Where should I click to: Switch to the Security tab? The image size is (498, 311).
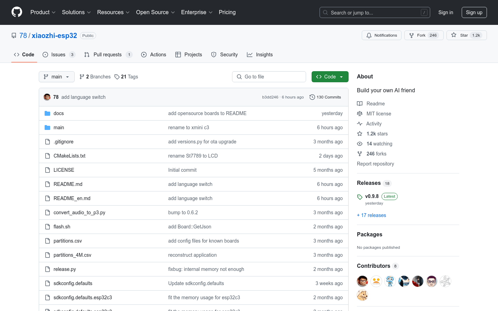[224, 55]
